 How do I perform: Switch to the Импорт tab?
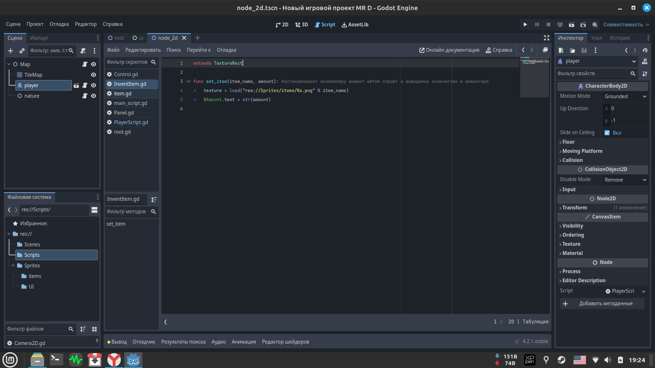(39, 38)
